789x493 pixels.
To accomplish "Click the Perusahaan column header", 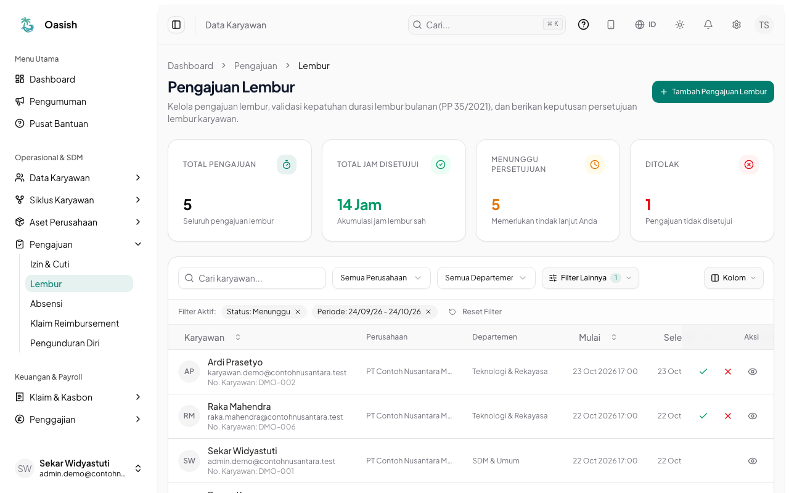I will click(386, 337).
